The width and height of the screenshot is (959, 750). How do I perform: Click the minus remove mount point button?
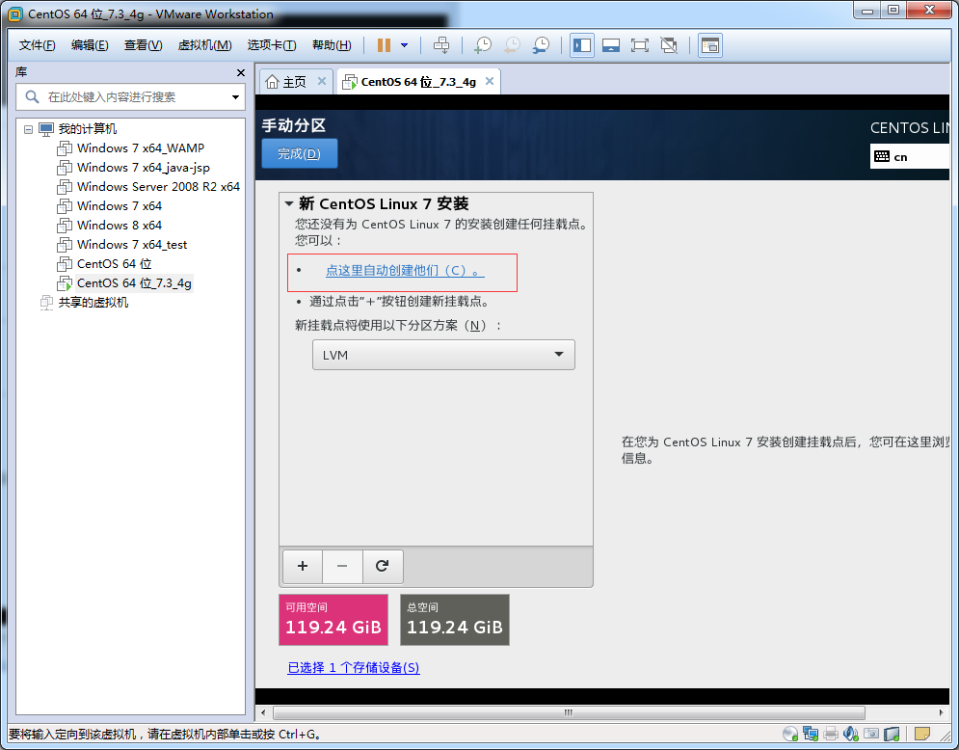point(342,566)
